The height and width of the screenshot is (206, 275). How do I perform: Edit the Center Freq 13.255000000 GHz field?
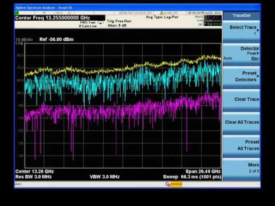click(x=60, y=18)
